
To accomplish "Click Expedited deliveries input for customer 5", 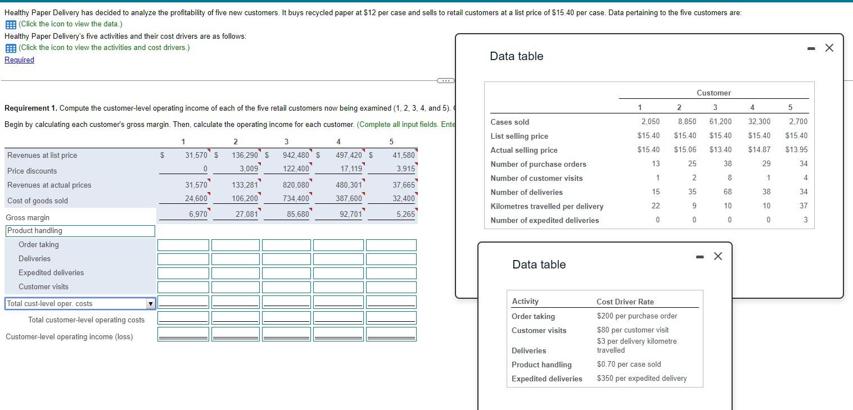I will pos(390,272).
